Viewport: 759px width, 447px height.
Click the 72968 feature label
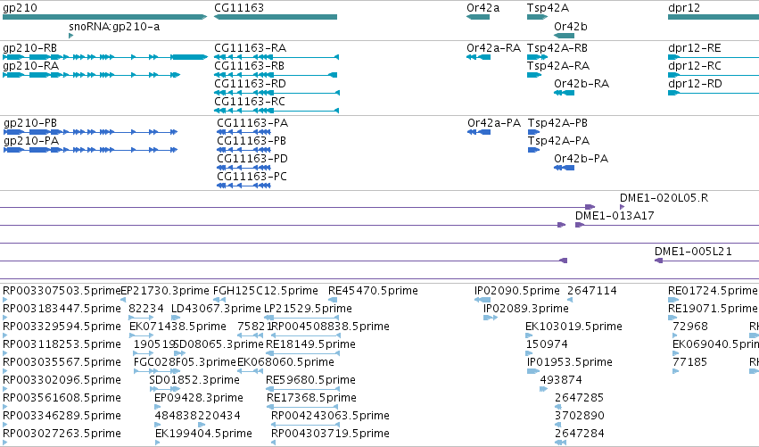pyautogui.click(x=690, y=327)
